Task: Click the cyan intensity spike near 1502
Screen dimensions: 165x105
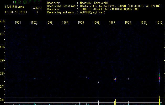Action: (x=34, y=104)
